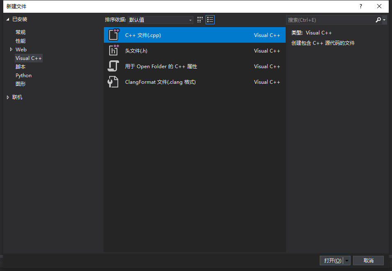392x271 pixels.
Task: Select the 性能 category
Action: [x=21, y=41]
